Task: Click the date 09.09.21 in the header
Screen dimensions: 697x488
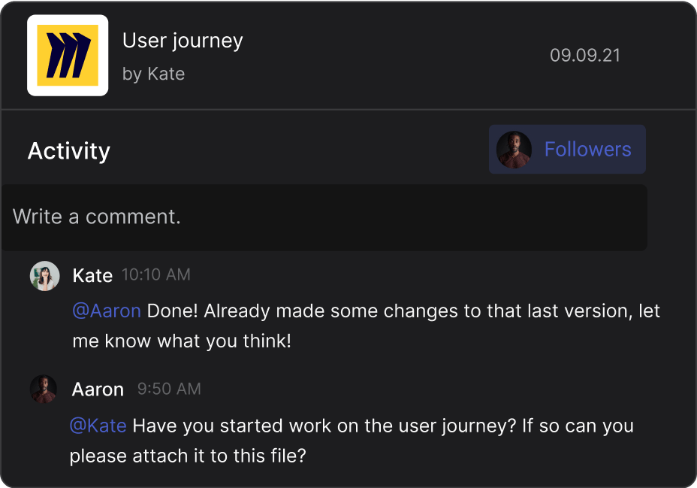Action: [x=585, y=55]
